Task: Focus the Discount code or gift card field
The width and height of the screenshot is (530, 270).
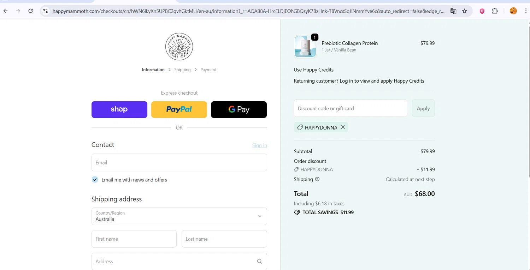Action: (x=351, y=108)
